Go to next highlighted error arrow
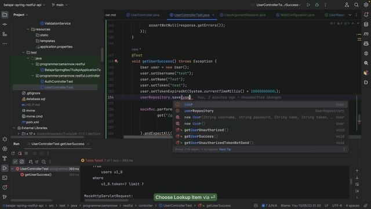371x209 pixels. pyautogui.click(x=358, y=23)
